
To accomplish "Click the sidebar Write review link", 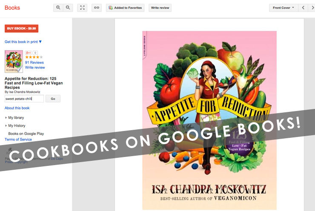I will pyautogui.click(x=35, y=68).
